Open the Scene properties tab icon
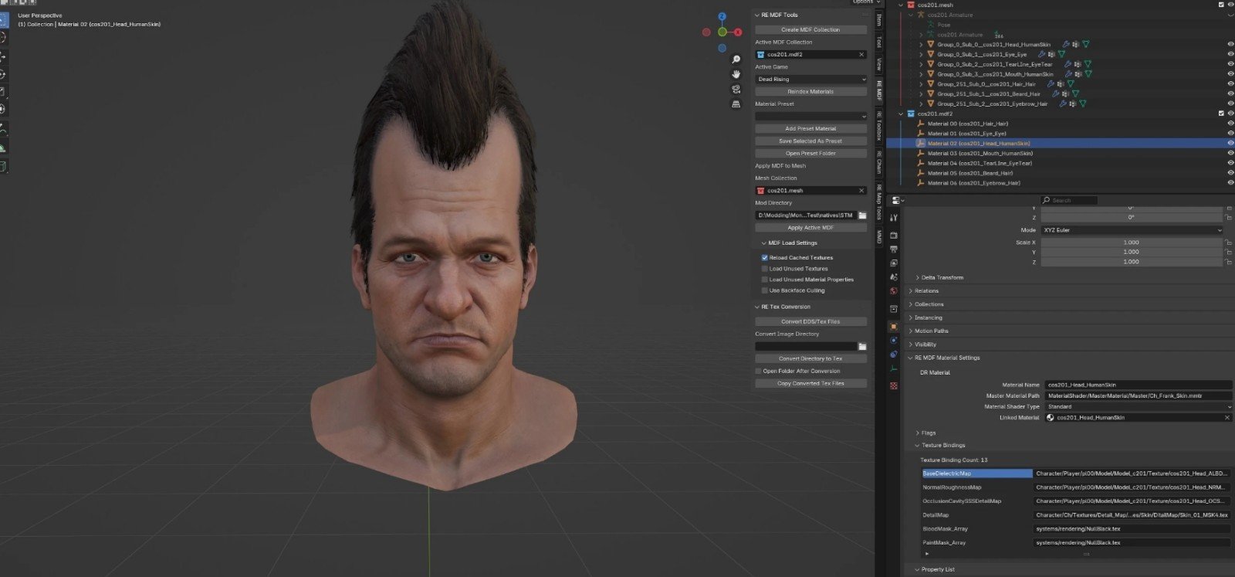 894,277
